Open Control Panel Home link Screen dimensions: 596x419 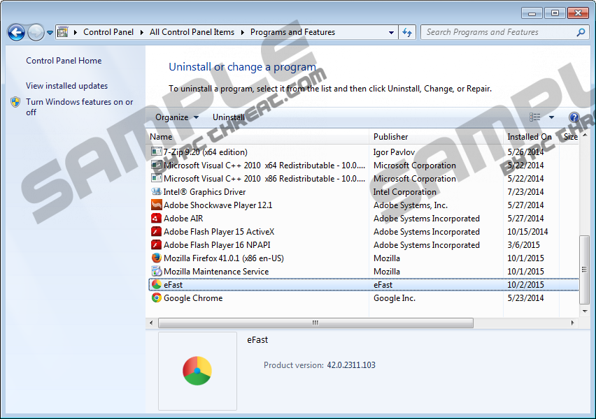click(x=64, y=61)
